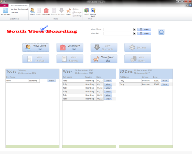Image resolution: width=192 pixels, height=154 pixels.
Task: Click the Logoff icon
Action: [x=87, y=12]
